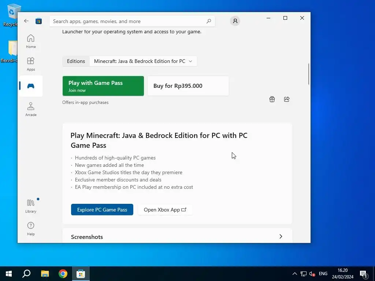Click 'Offers in-app purchases' text
This screenshot has height=281, width=375.
pos(85,102)
